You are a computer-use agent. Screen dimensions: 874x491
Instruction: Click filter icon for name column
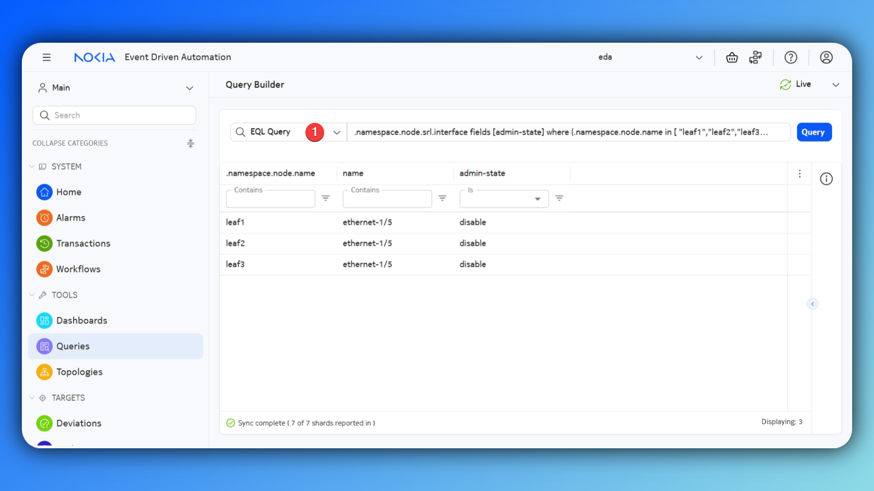(442, 198)
